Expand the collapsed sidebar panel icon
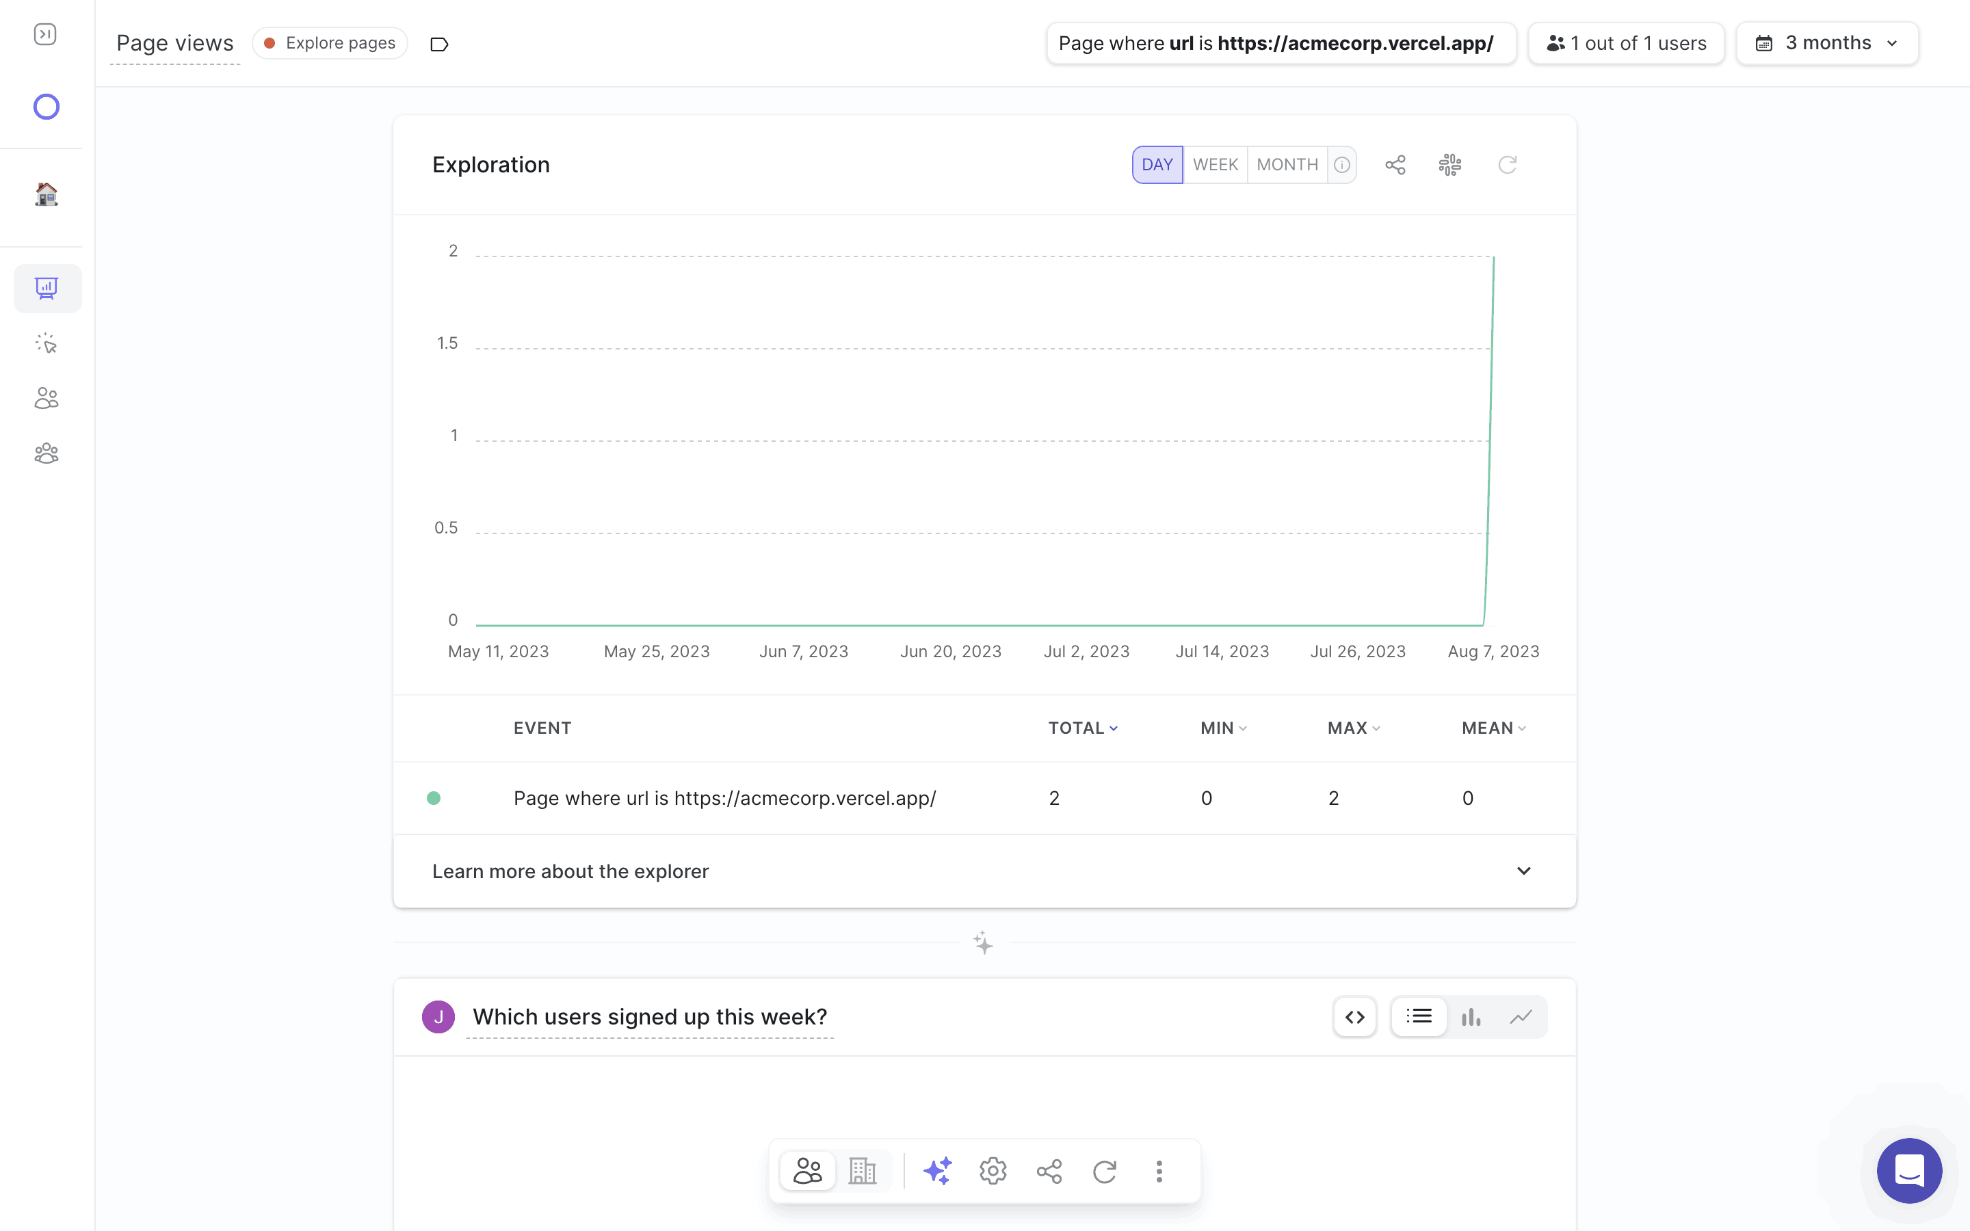Screen dimensions: 1970x1231 click(x=46, y=34)
